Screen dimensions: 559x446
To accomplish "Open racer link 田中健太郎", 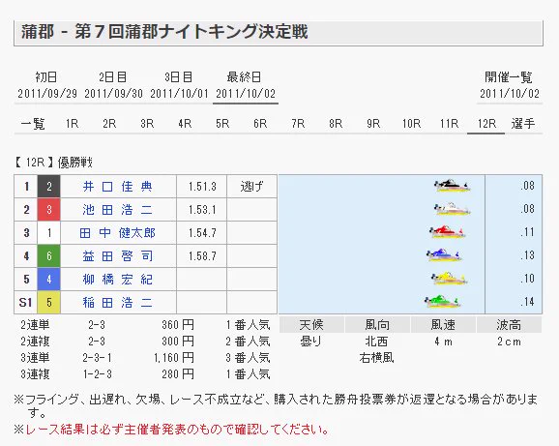I will coord(118,232).
